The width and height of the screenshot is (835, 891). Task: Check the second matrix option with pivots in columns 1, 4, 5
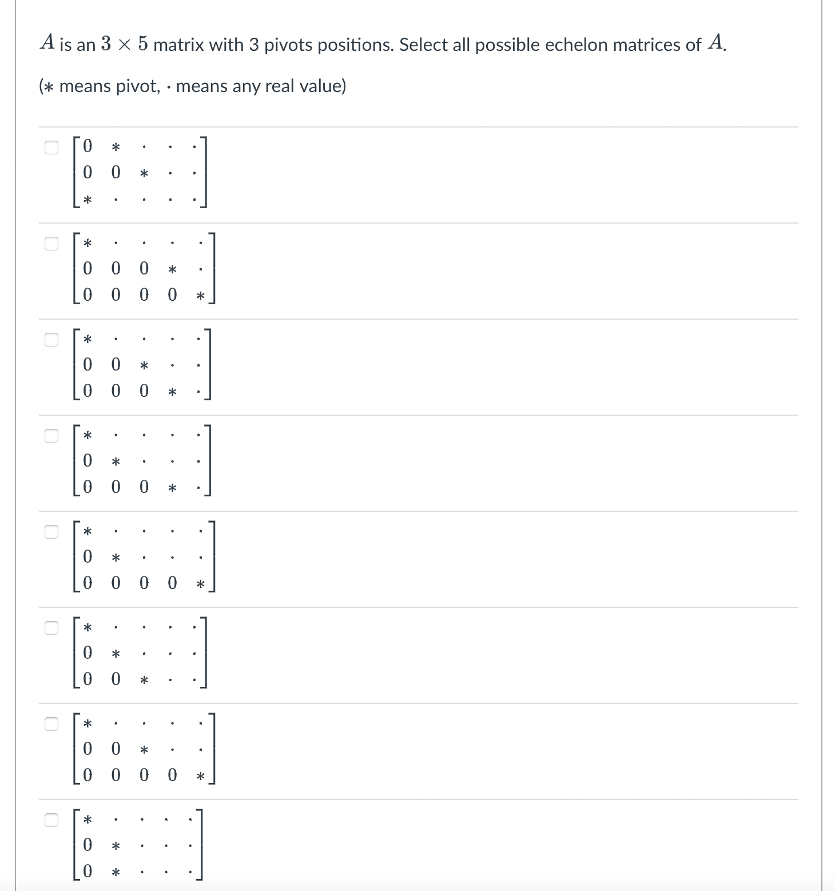50,244
